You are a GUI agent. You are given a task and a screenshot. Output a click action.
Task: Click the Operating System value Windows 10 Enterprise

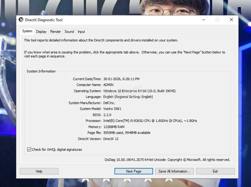pyautogui.click(x=139, y=91)
